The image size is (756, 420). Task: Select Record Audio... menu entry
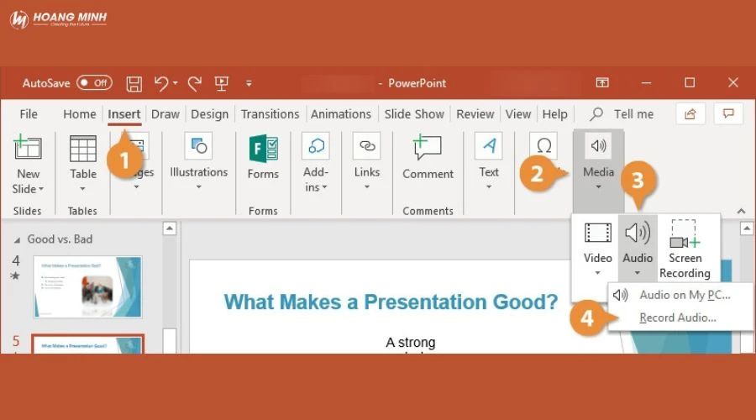tap(677, 318)
